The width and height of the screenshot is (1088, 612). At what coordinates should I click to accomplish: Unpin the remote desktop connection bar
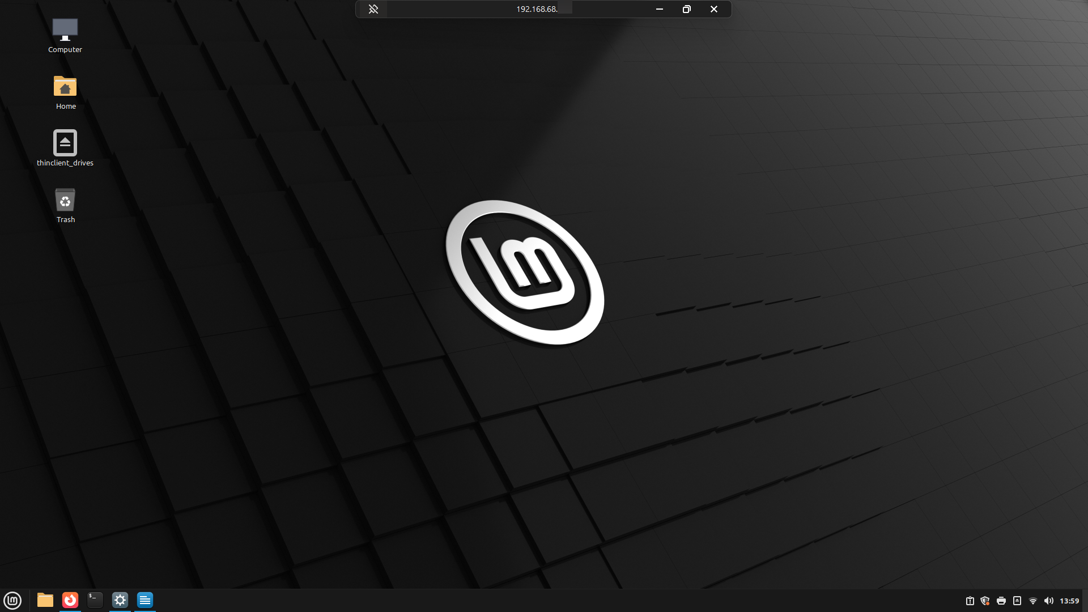pos(373,9)
